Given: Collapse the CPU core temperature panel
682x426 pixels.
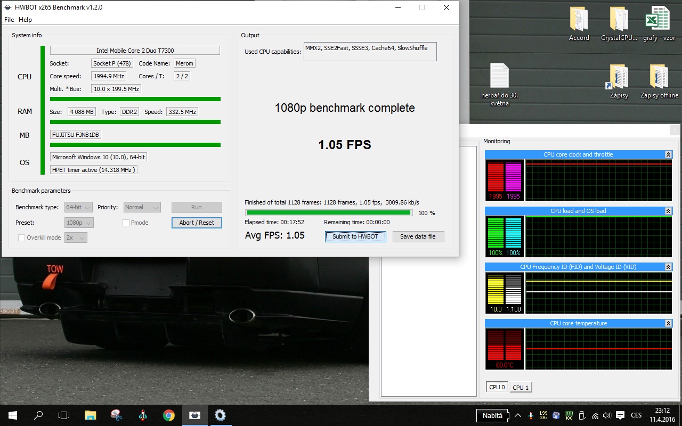Looking at the screenshot, I should click(668, 323).
